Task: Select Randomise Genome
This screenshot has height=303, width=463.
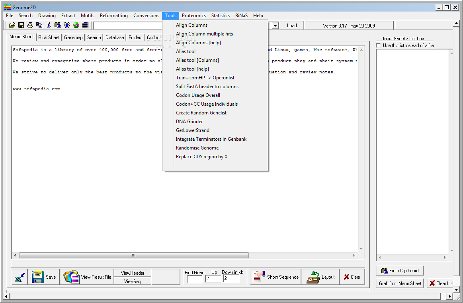Action: click(215, 148)
